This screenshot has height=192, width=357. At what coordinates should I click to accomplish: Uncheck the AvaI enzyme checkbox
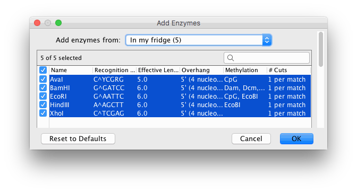pos(43,79)
